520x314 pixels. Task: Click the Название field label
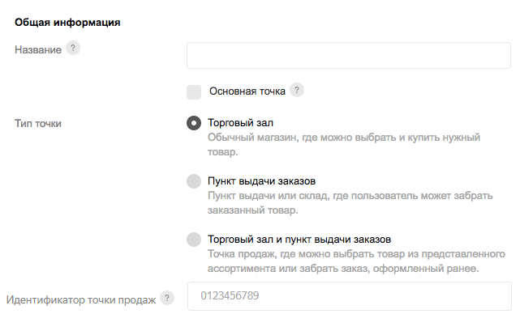(38, 49)
